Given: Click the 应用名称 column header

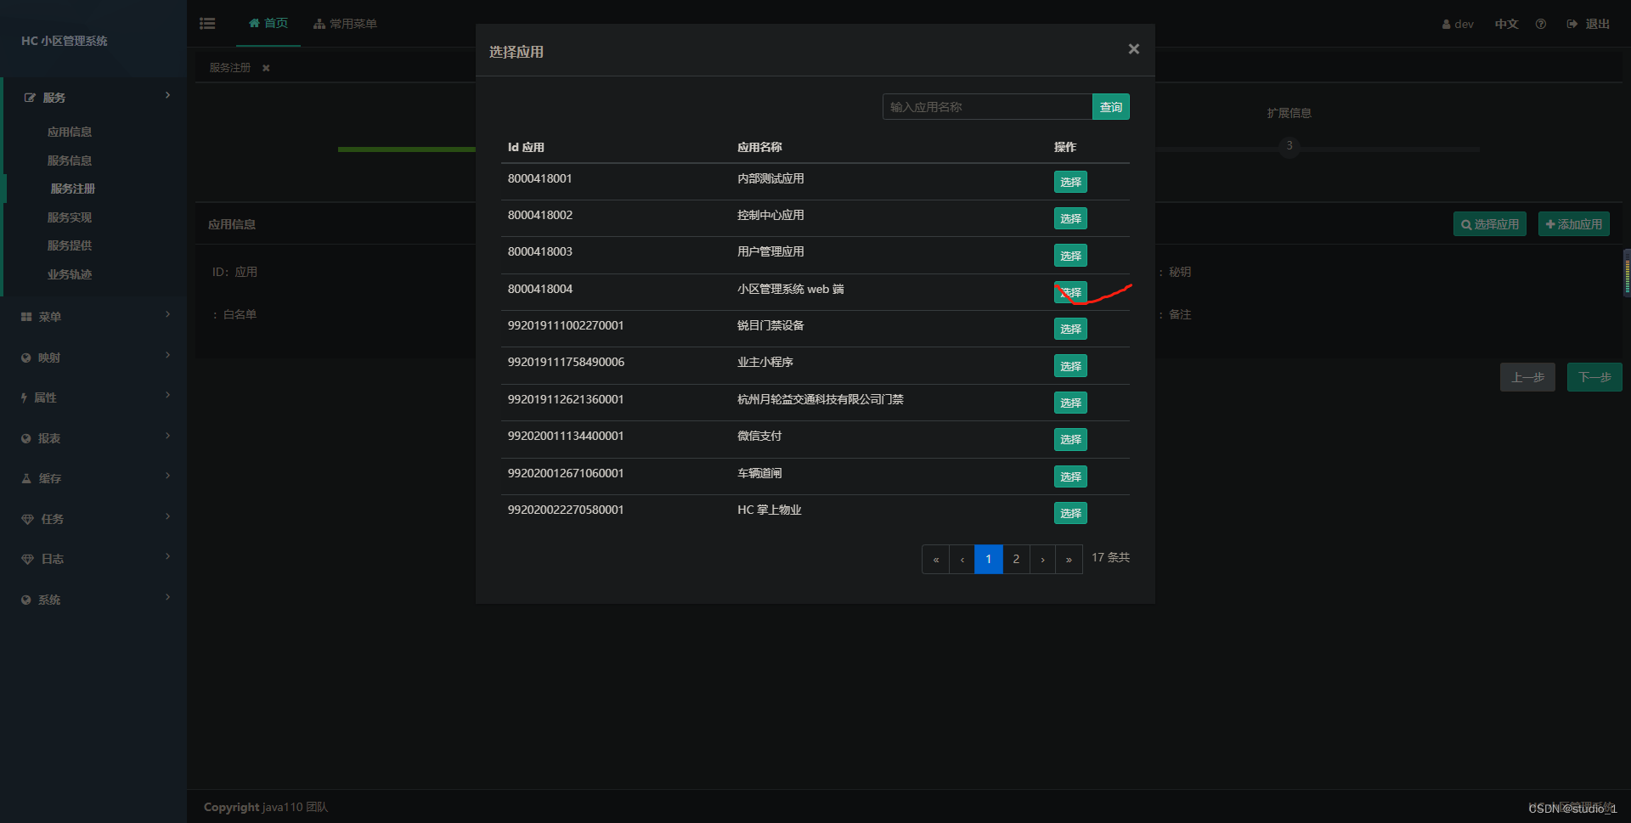Looking at the screenshot, I should click(x=759, y=147).
